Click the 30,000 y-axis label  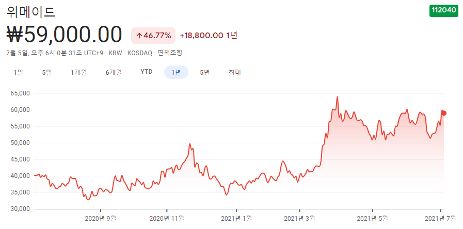20,209
